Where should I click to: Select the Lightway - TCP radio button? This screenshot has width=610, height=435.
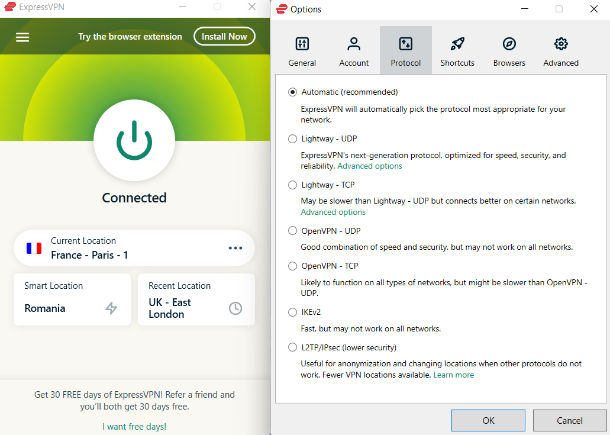click(292, 185)
